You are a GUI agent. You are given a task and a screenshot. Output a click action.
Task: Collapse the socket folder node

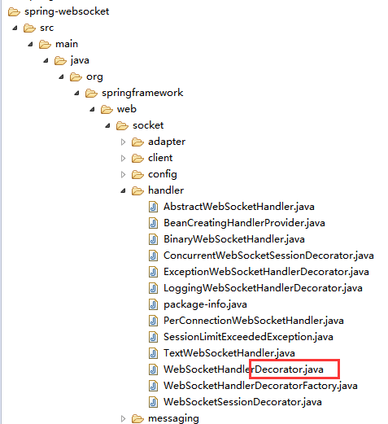(107, 125)
